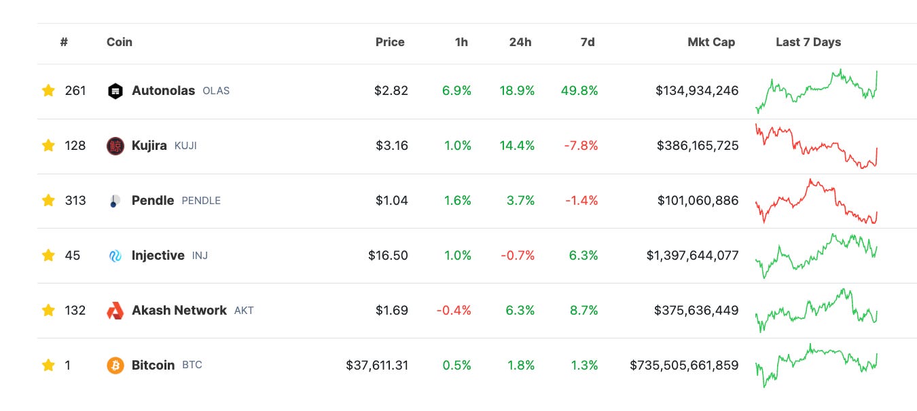The width and height of the screenshot is (917, 411).
Task: Sort by the Mkt Cap column
Action: [711, 42]
